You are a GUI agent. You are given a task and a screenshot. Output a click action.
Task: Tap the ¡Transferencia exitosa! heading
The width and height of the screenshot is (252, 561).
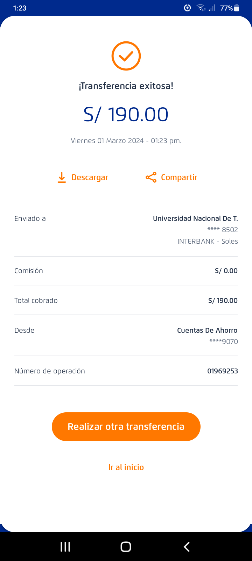pyautogui.click(x=126, y=86)
